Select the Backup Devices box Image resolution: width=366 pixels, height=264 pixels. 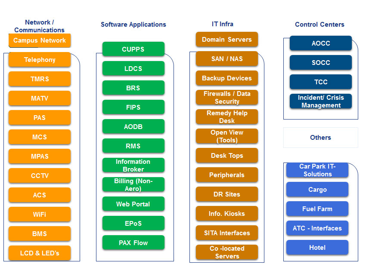point(227,78)
